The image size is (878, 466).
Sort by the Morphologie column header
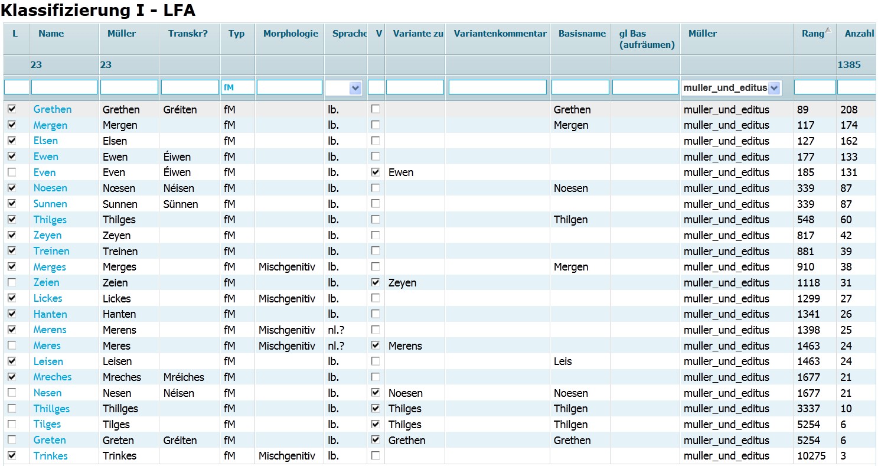pos(291,34)
